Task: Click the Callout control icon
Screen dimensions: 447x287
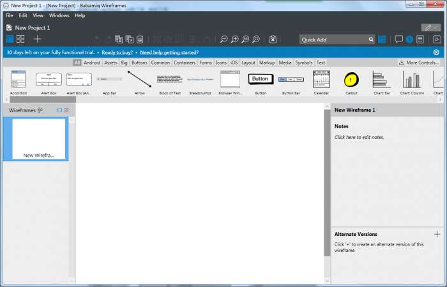Action: point(351,80)
